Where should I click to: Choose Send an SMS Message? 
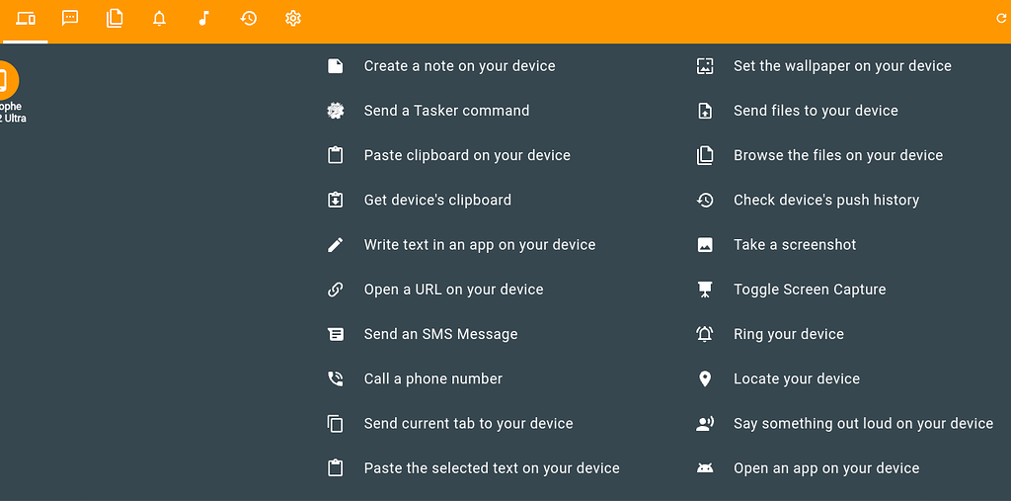[441, 334]
